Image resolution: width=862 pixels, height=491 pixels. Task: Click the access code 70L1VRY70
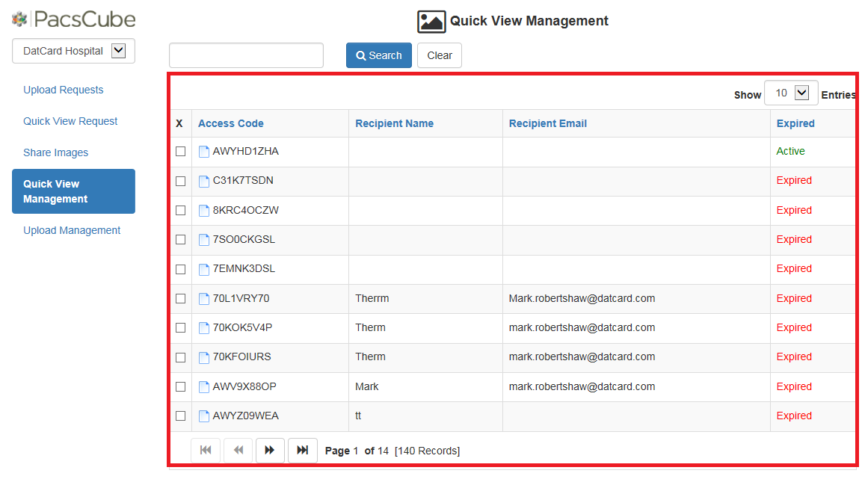[x=241, y=298]
